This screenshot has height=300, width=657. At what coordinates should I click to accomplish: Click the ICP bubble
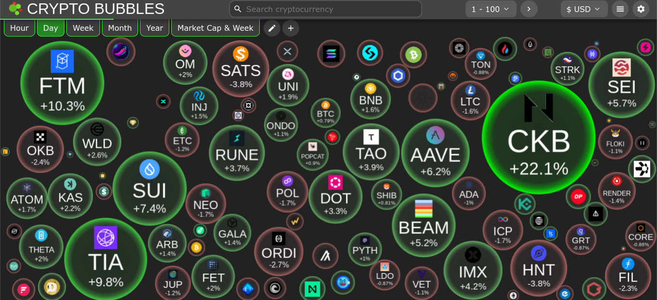(x=503, y=230)
